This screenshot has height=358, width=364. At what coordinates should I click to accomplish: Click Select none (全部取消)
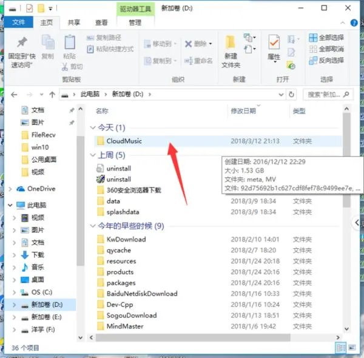[326, 49]
